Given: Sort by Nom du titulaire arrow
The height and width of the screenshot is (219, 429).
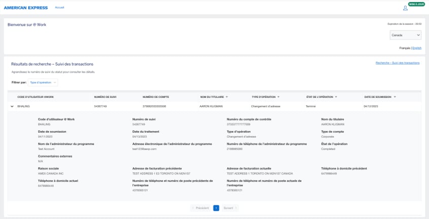Looking at the screenshot, I should click(x=227, y=97).
